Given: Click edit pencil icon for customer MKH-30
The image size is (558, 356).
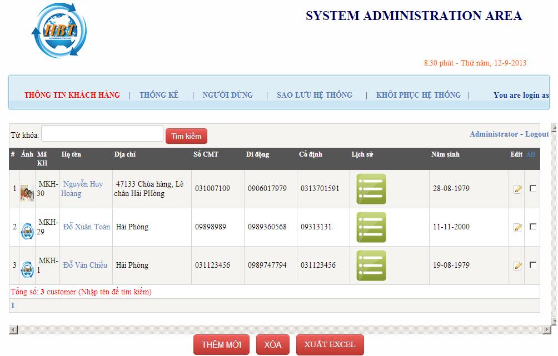Looking at the screenshot, I should tap(517, 189).
